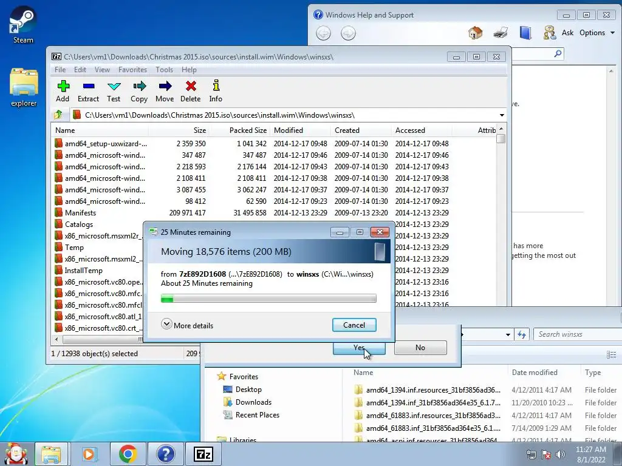Click the Santa Start button
The width and height of the screenshot is (622, 466).
click(x=16, y=454)
